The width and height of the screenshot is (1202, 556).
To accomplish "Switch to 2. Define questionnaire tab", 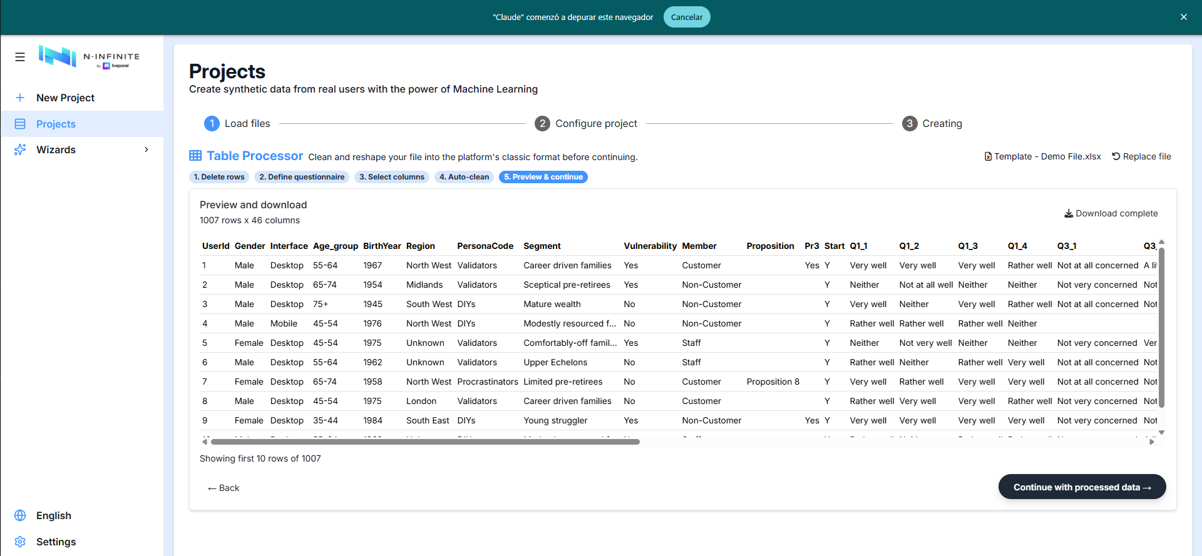I will tap(302, 177).
